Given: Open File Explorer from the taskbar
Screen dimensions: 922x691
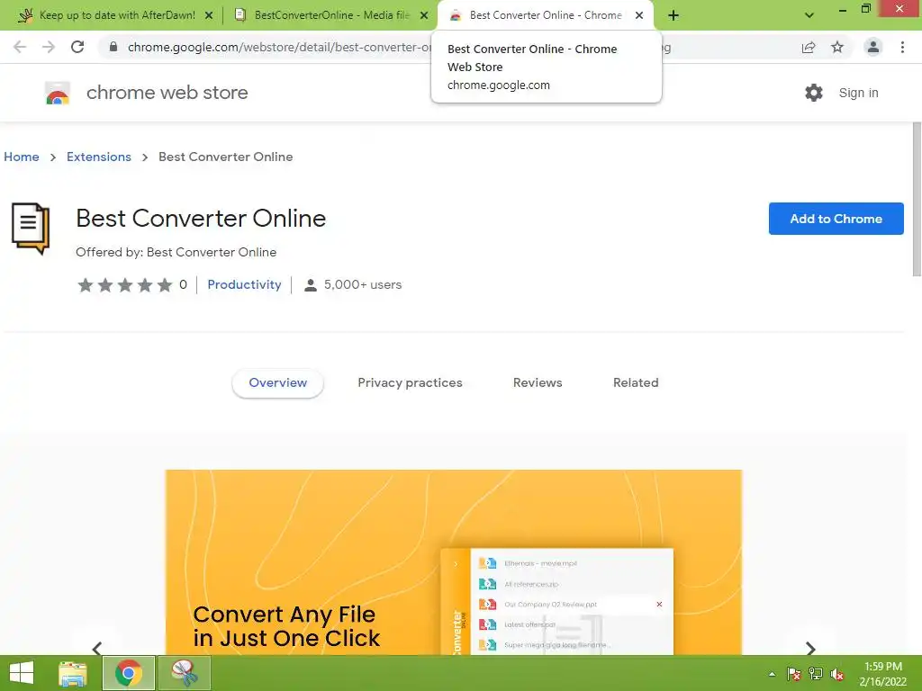Looking at the screenshot, I should [73, 673].
